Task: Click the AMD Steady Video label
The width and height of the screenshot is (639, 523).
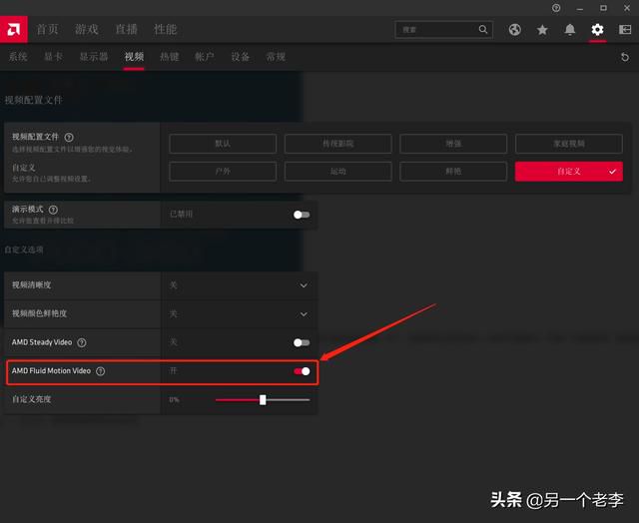Action: (42, 342)
